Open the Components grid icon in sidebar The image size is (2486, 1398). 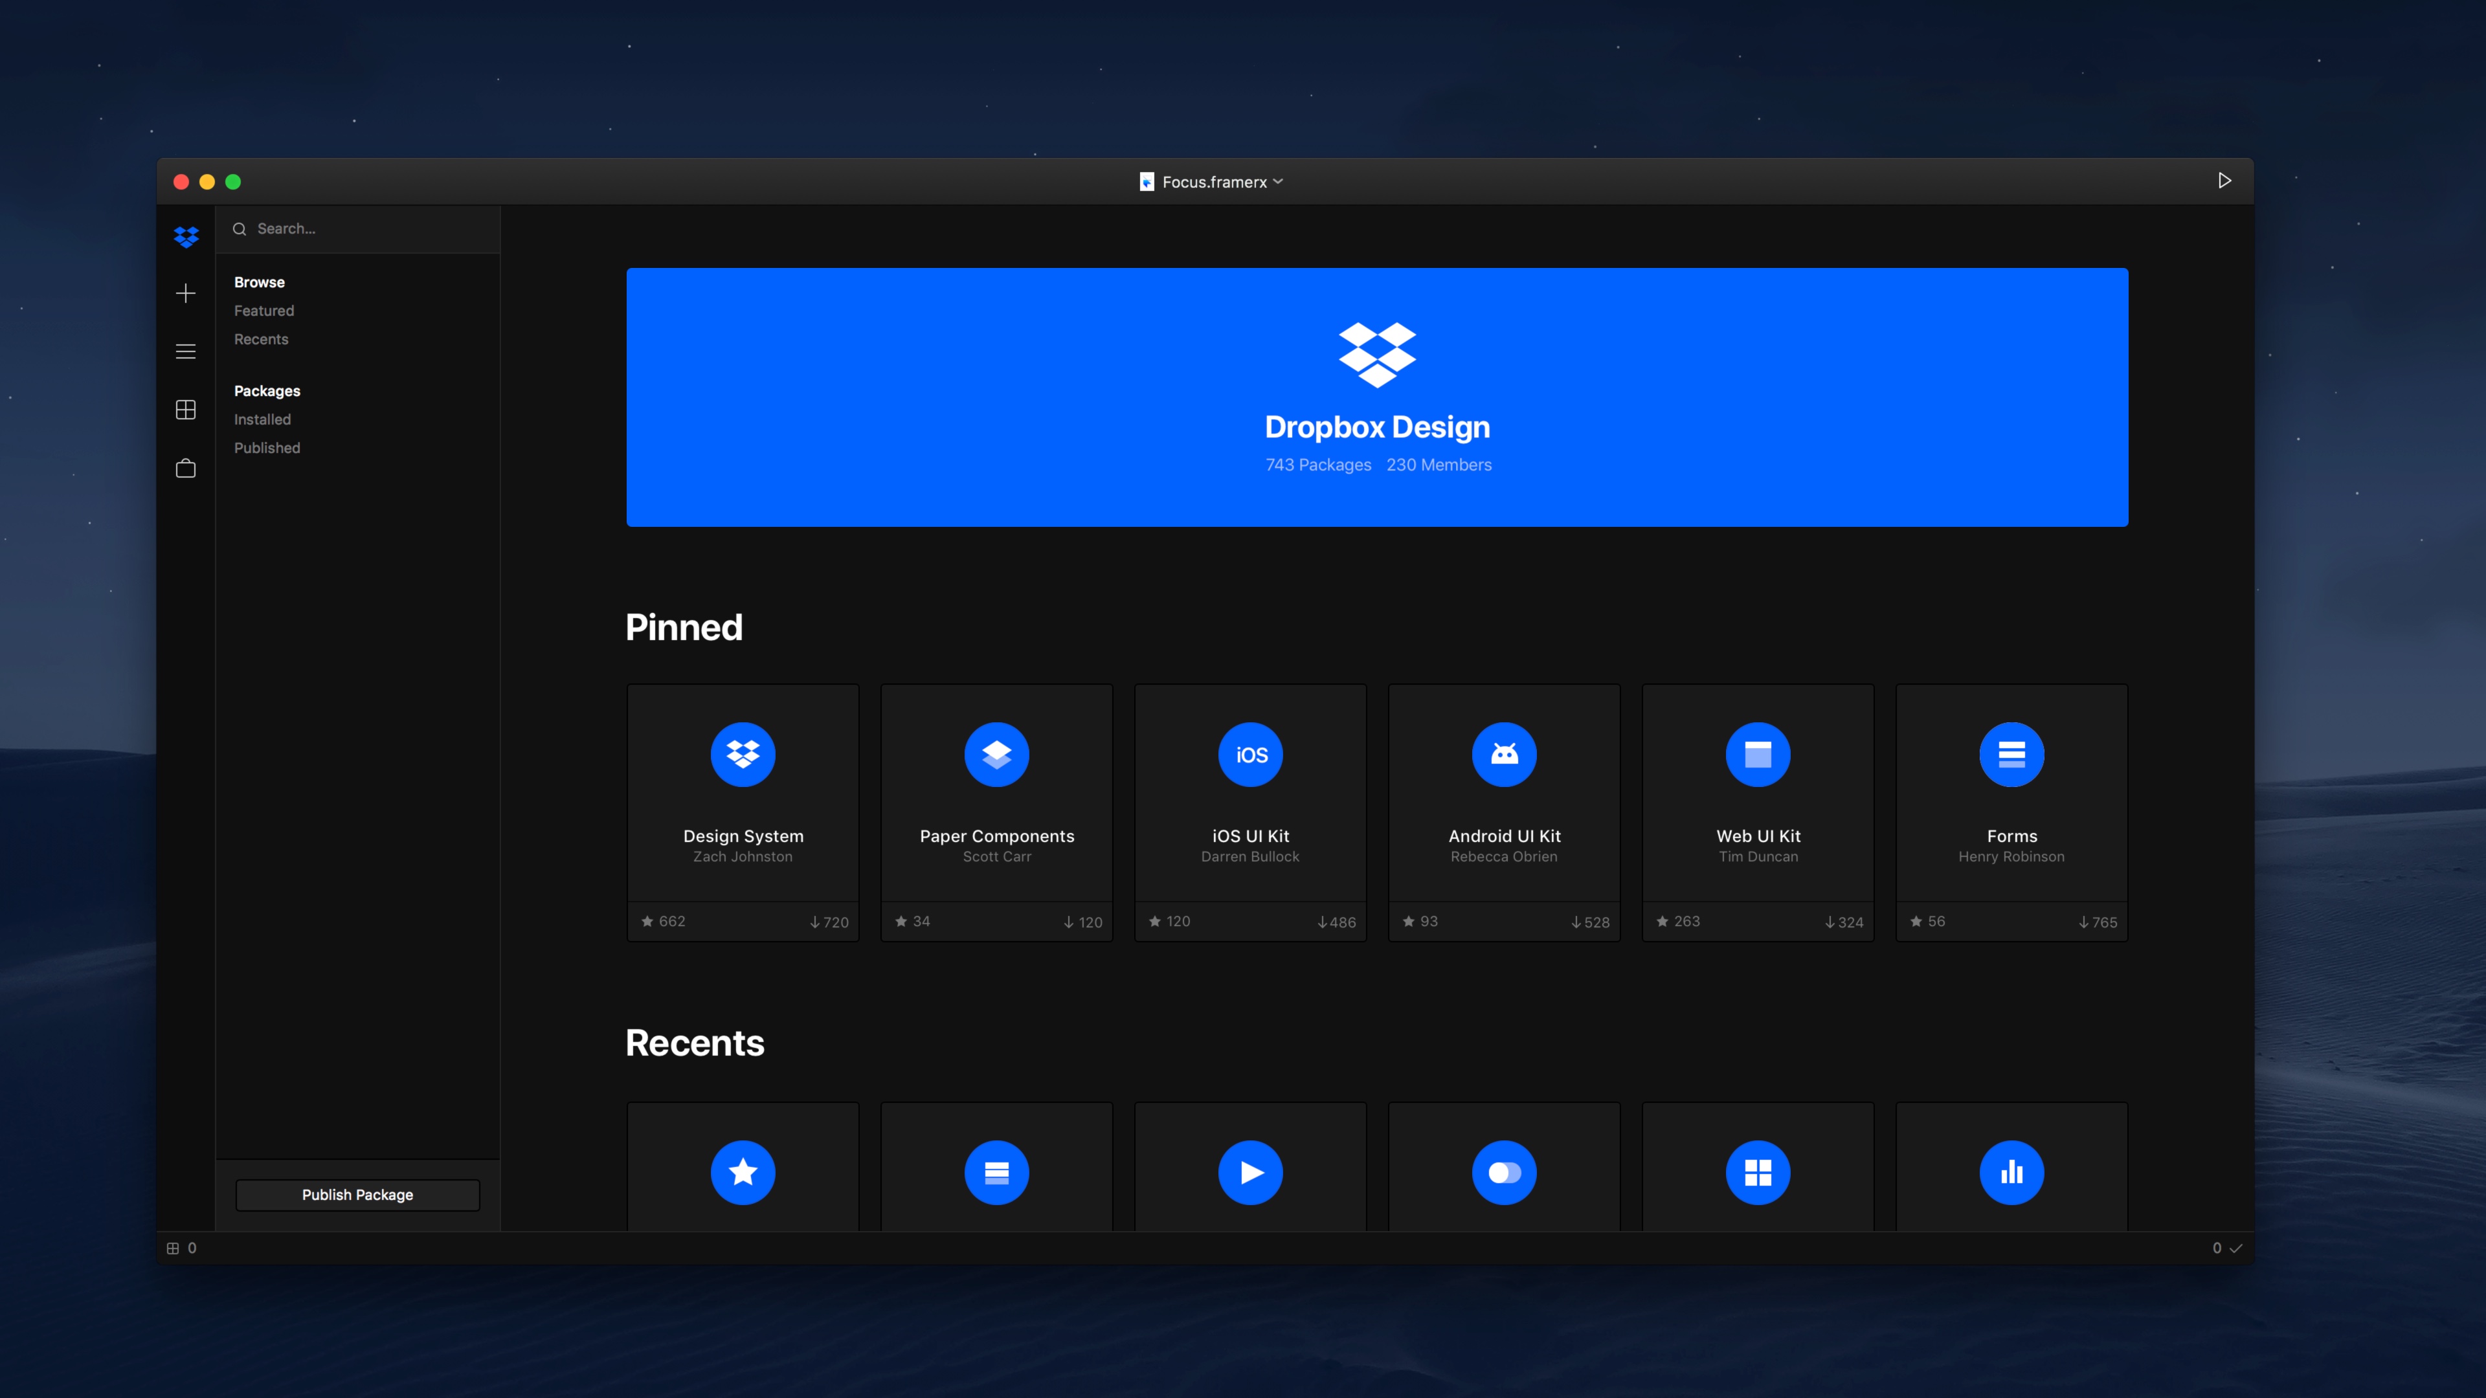point(186,410)
